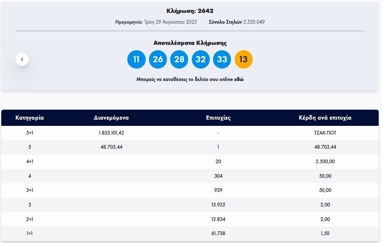Click the blue ball numbered 11
Screen dimensions: 382x243
pos(136,59)
